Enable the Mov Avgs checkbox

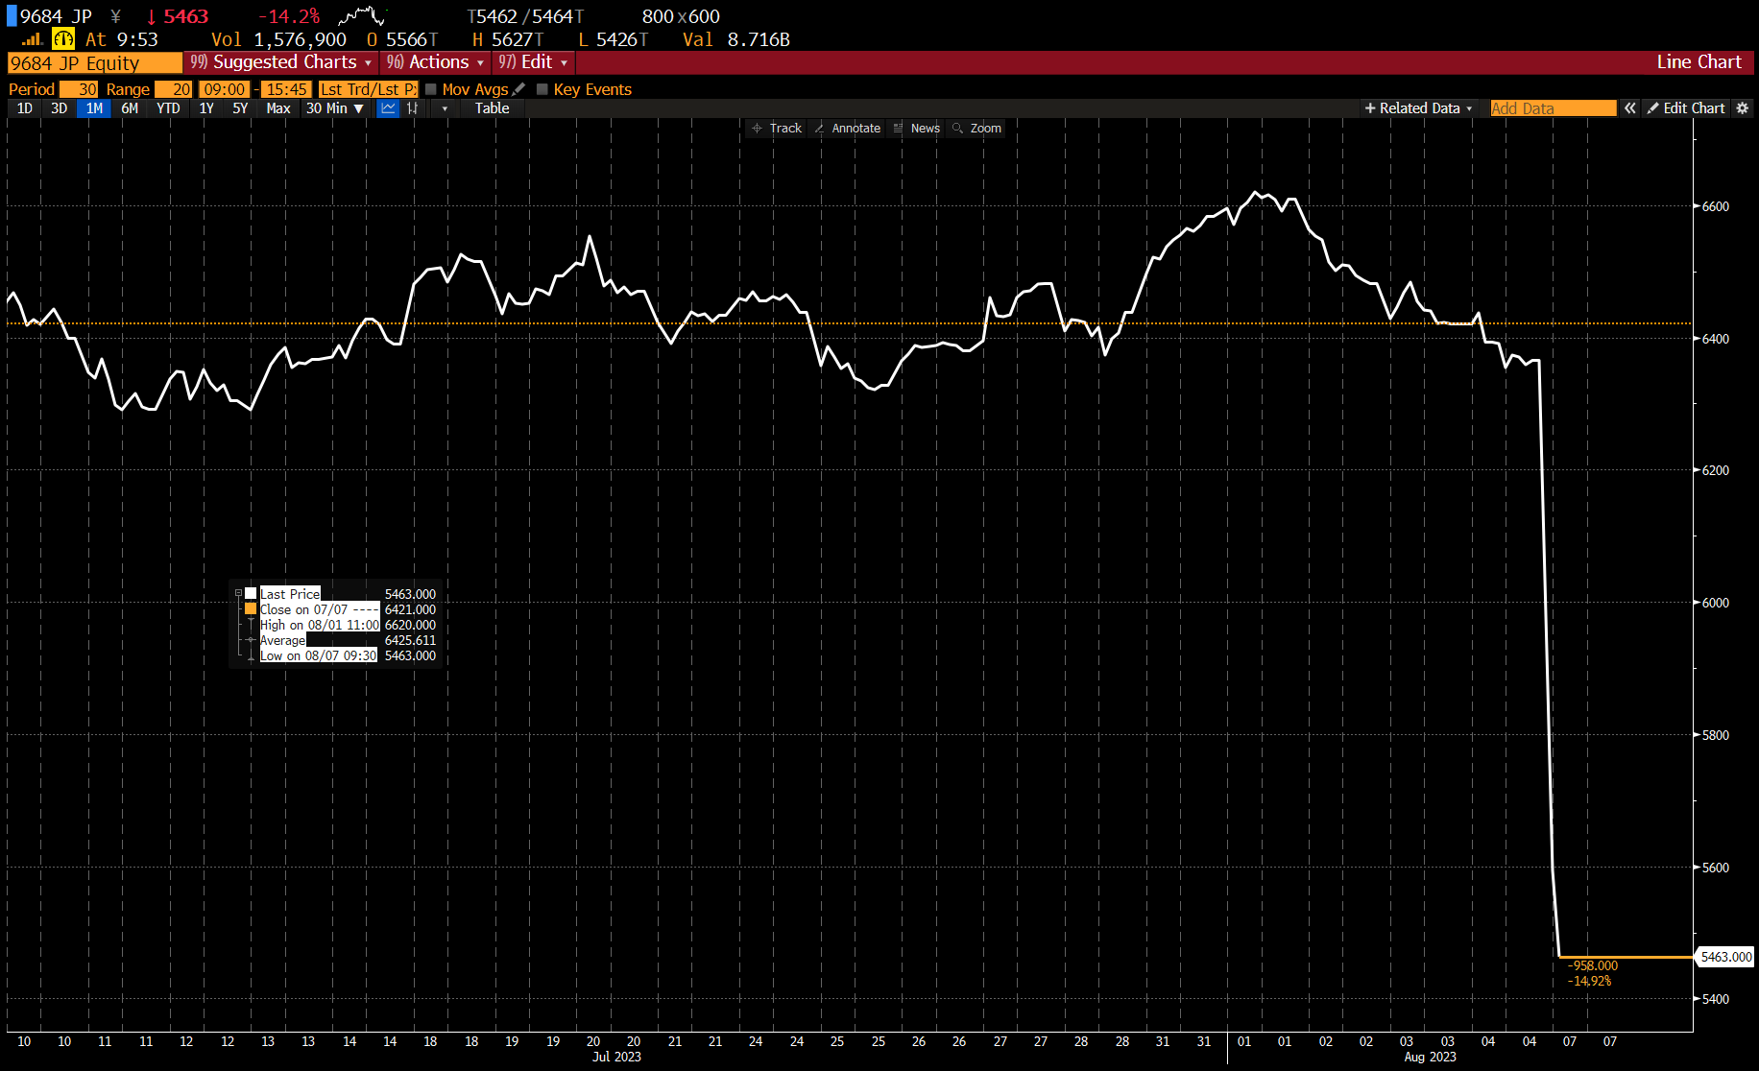click(431, 89)
